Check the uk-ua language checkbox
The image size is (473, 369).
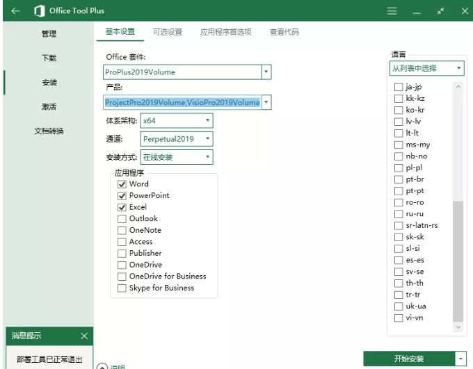[399, 306]
